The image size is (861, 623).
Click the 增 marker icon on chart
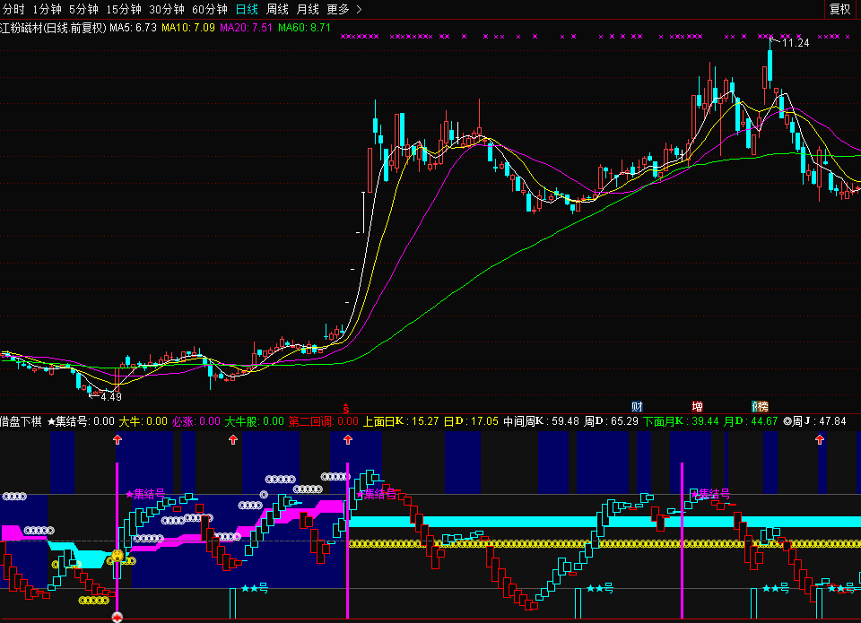click(697, 407)
